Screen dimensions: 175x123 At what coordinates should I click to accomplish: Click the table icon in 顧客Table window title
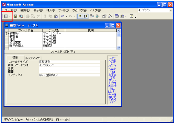[7, 25]
